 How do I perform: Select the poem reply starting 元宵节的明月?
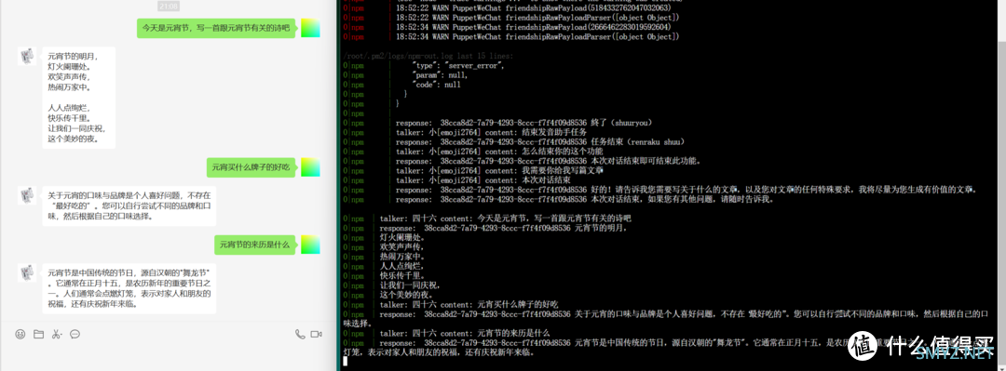point(78,98)
